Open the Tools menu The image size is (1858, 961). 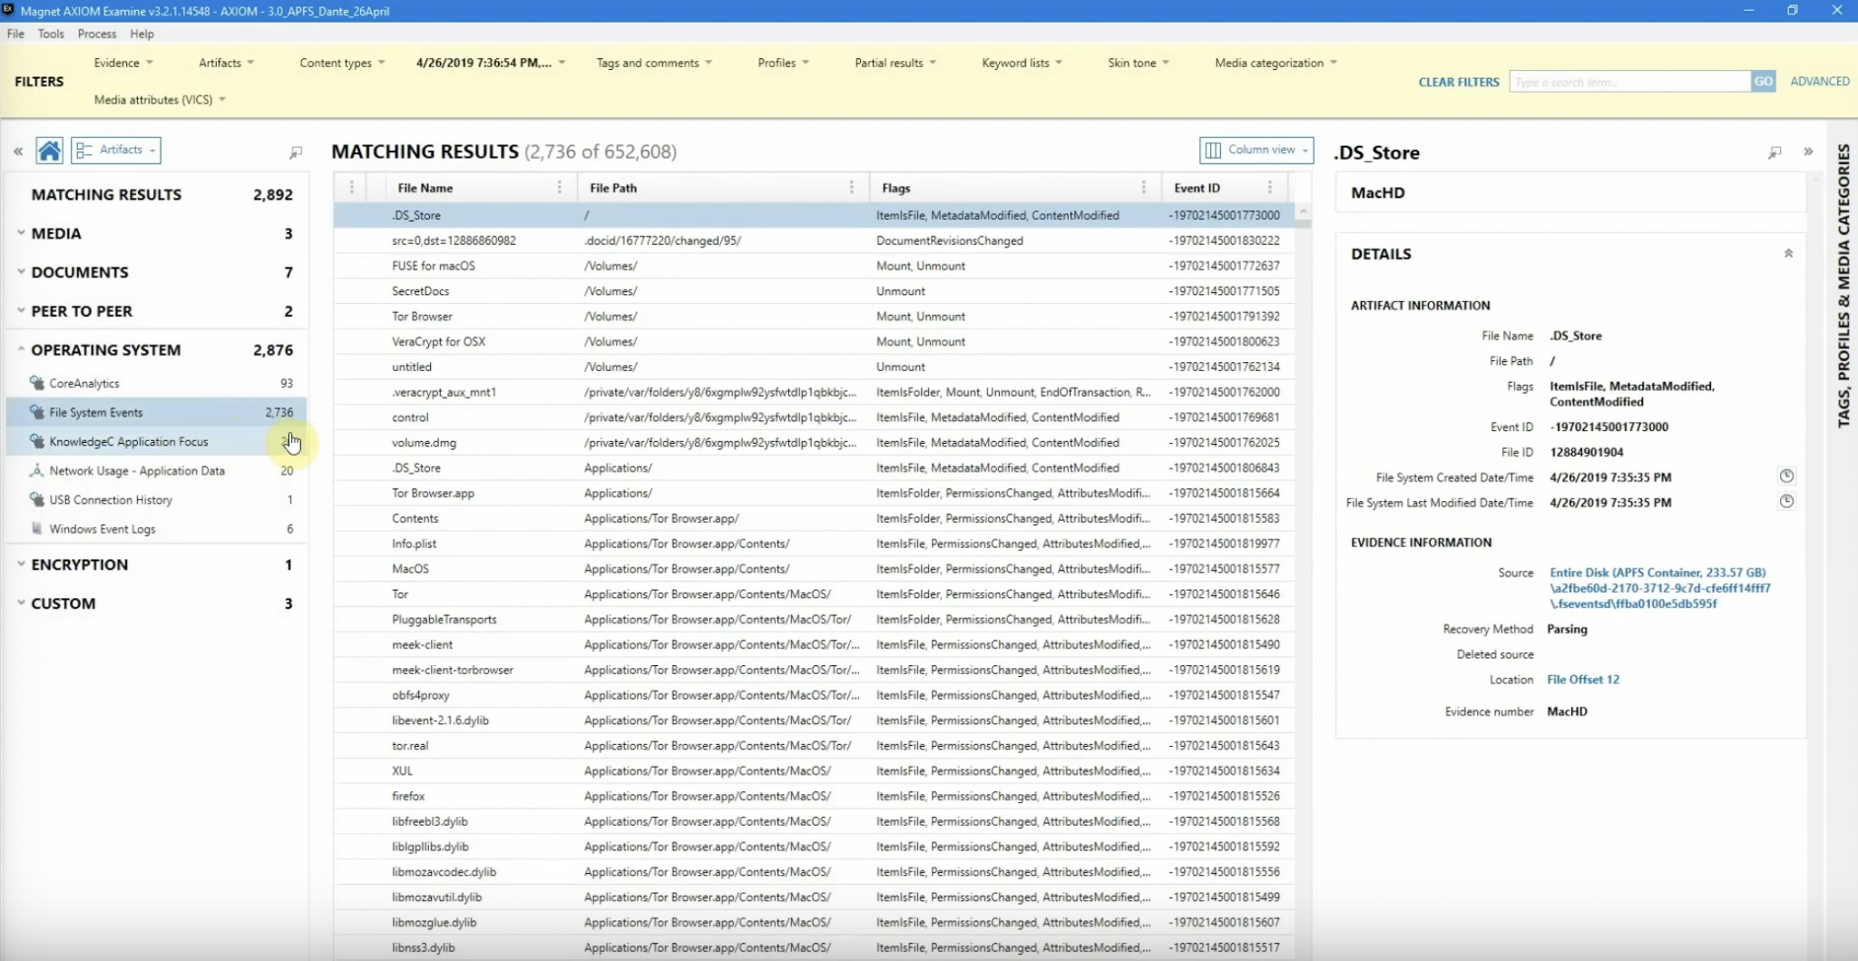(51, 34)
